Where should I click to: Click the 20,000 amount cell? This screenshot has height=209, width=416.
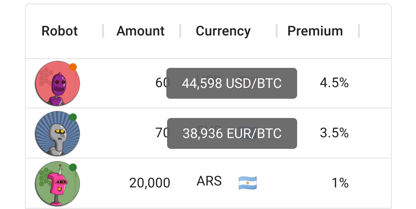149,183
